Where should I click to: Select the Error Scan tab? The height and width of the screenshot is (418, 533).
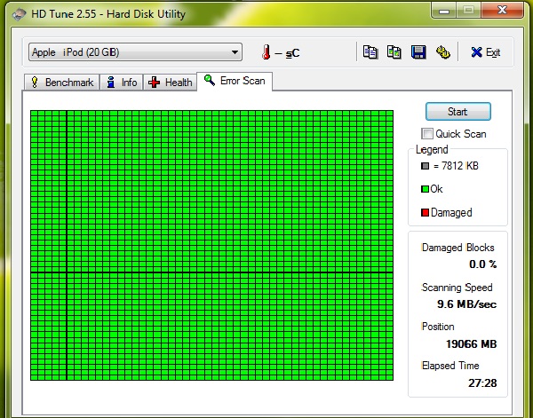[235, 81]
